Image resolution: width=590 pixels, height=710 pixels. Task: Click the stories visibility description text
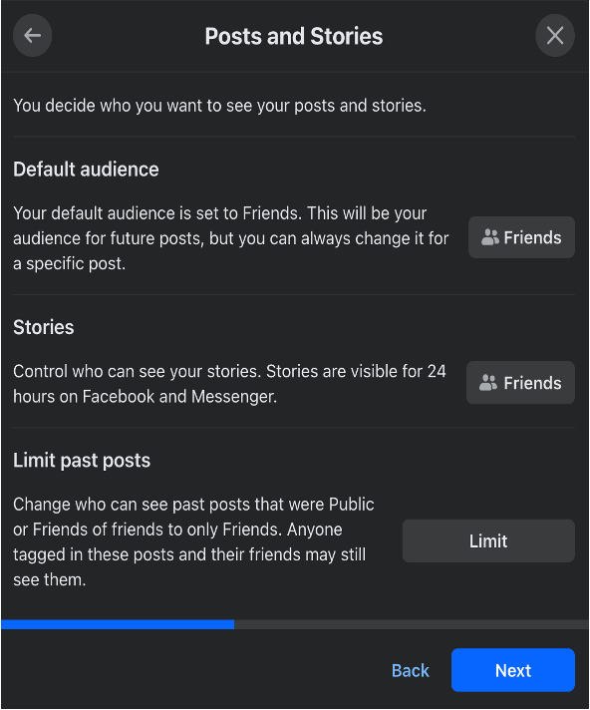[229, 384]
